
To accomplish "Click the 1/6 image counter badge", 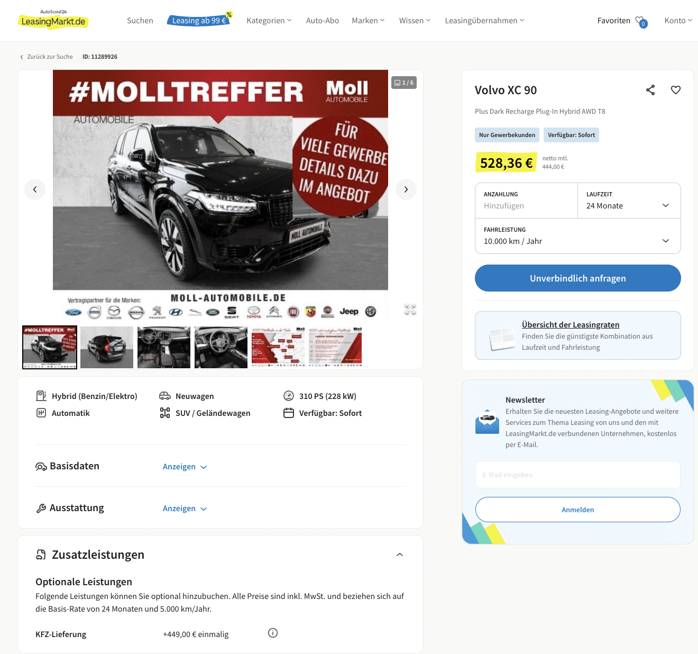I will (404, 83).
